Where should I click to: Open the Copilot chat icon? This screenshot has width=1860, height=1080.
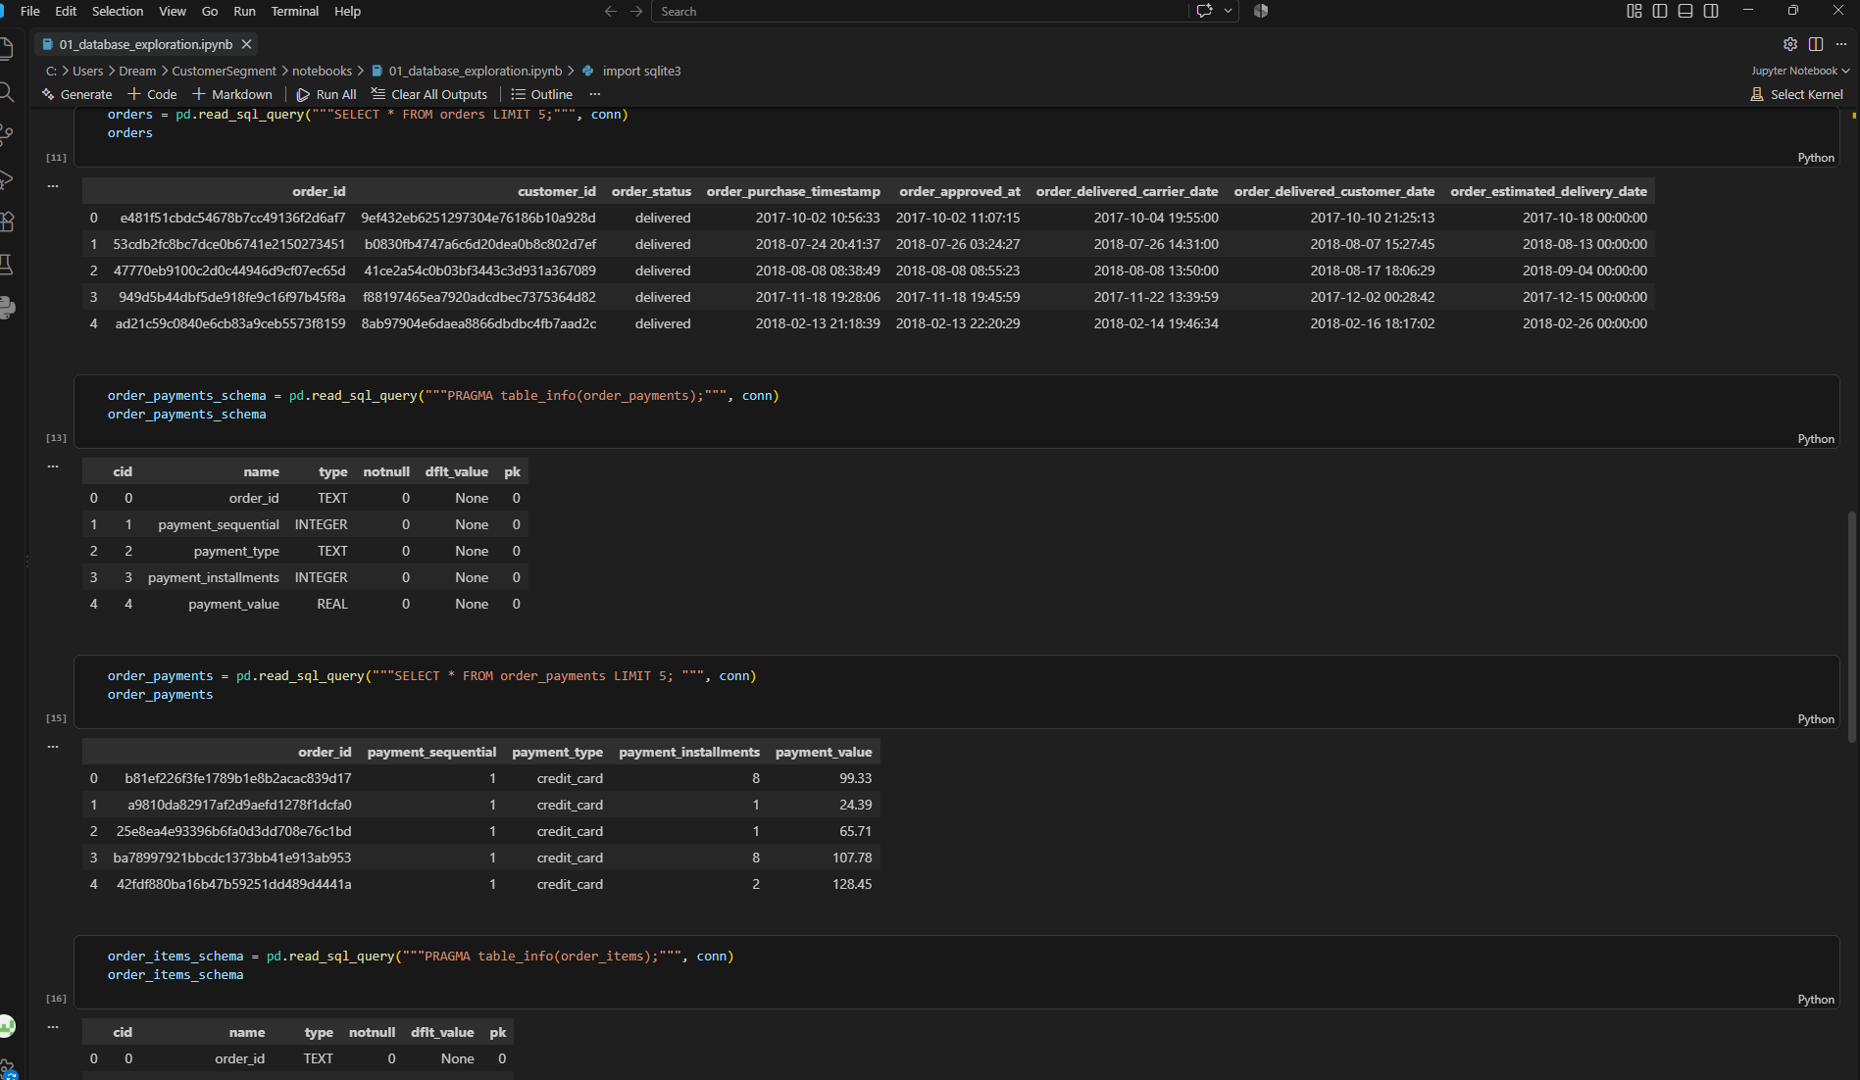(x=1204, y=11)
